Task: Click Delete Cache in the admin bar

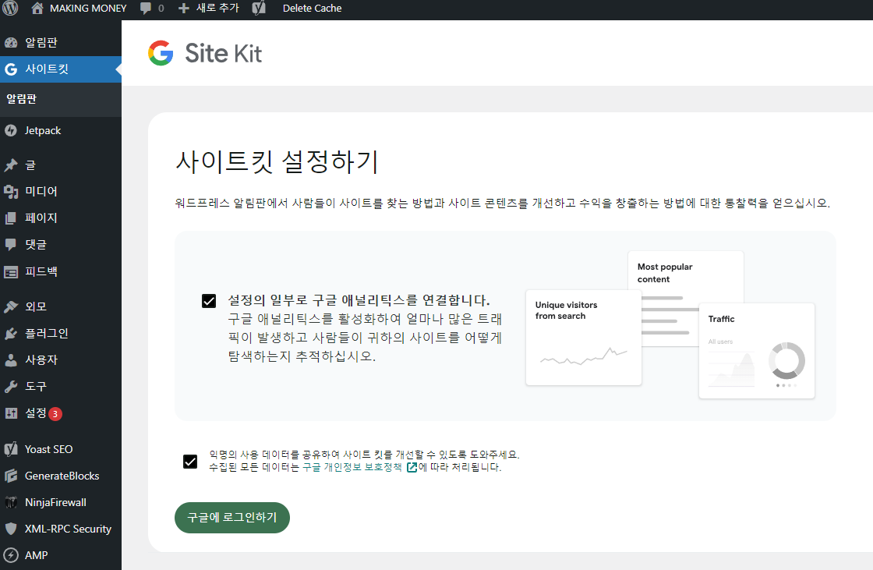Action: [312, 9]
